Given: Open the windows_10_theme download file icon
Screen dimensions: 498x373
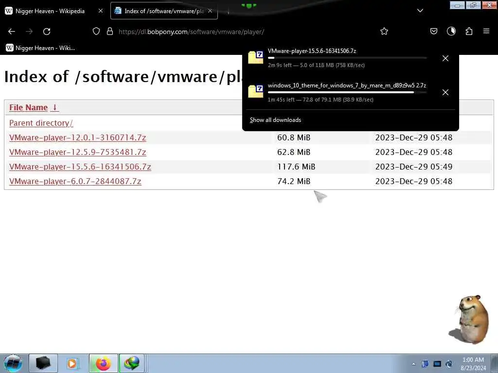Looking at the screenshot, I should pos(256,92).
